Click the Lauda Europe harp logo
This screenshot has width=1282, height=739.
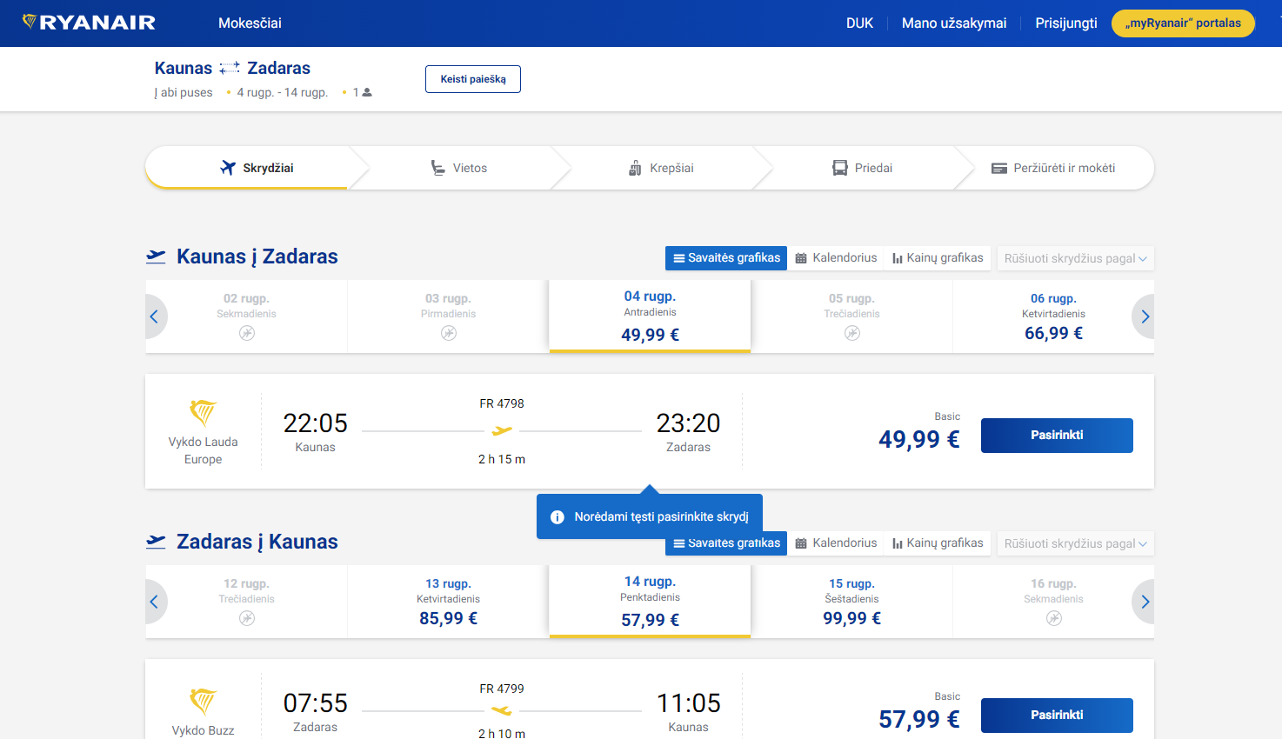(203, 412)
